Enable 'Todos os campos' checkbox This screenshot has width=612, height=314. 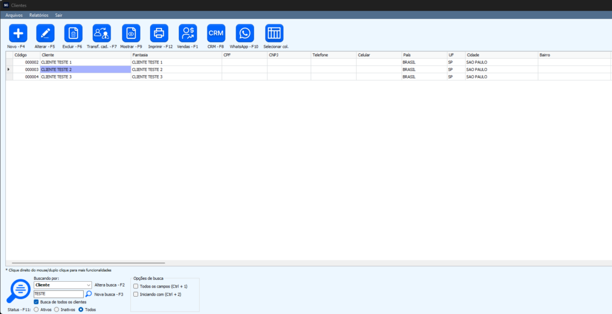click(136, 286)
